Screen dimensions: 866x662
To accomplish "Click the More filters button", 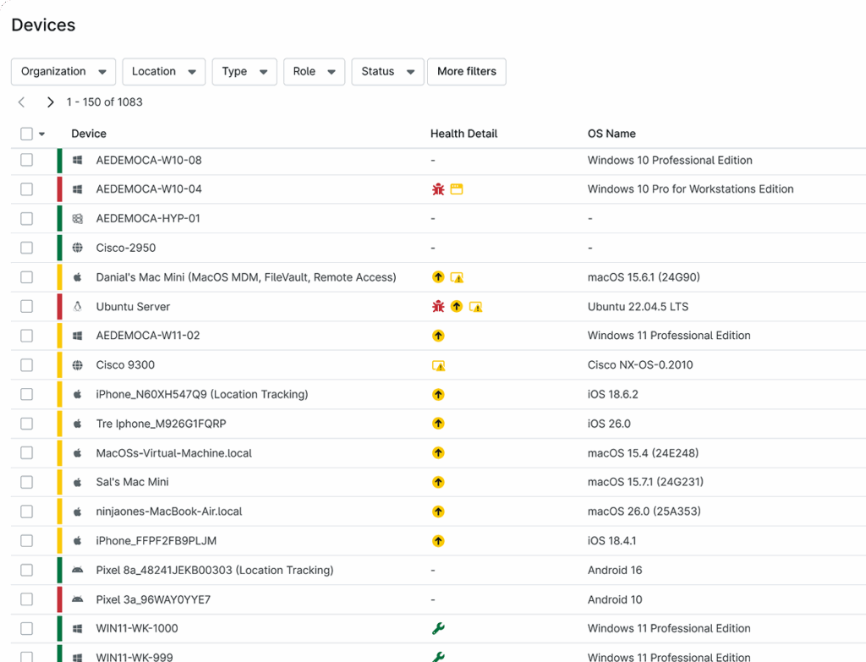I will click(x=466, y=72).
